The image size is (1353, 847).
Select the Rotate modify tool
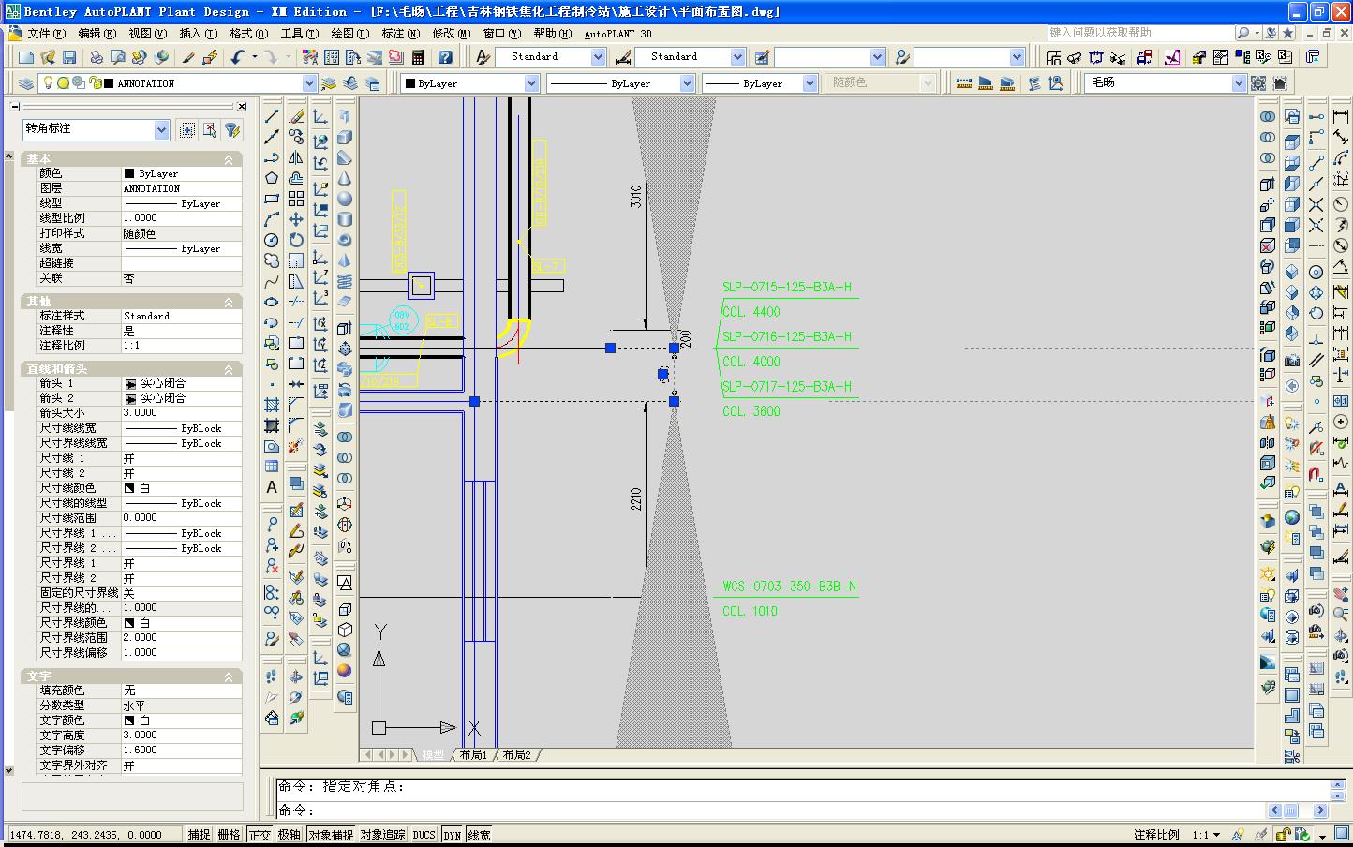pyautogui.click(x=296, y=240)
